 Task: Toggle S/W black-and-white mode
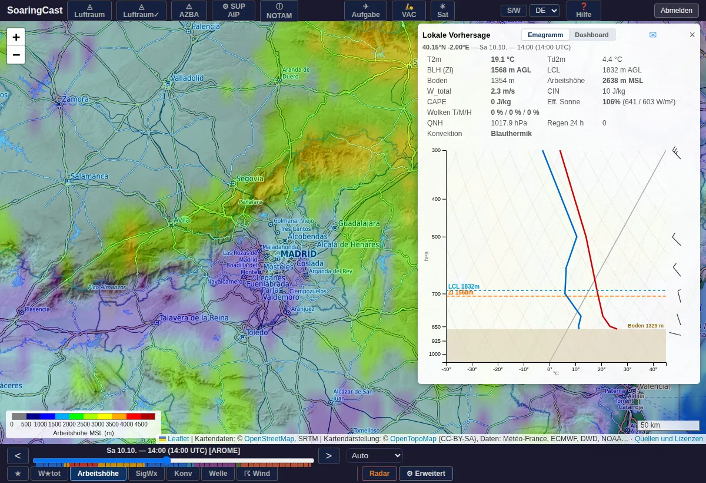point(514,11)
